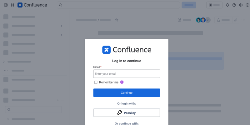Image resolution: width=250 pixels, height=125 pixels.
Task: Open the page's more actions ellipsis
Action: [x=243, y=20]
